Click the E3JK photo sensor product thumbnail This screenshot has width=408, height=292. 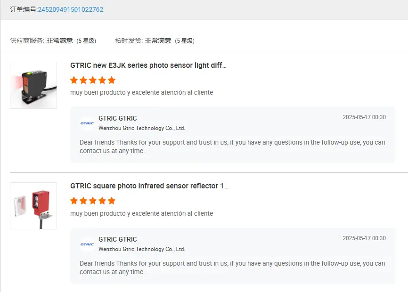pyautogui.click(x=33, y=85)
